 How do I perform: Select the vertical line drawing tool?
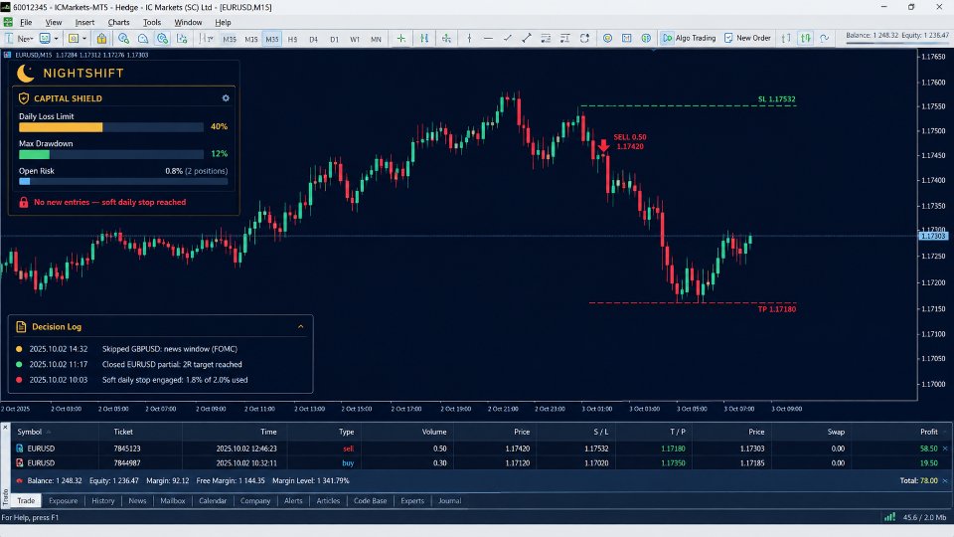[469, 39]
